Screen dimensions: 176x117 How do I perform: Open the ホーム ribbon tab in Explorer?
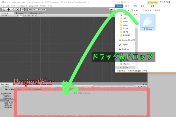click(127, 6)
